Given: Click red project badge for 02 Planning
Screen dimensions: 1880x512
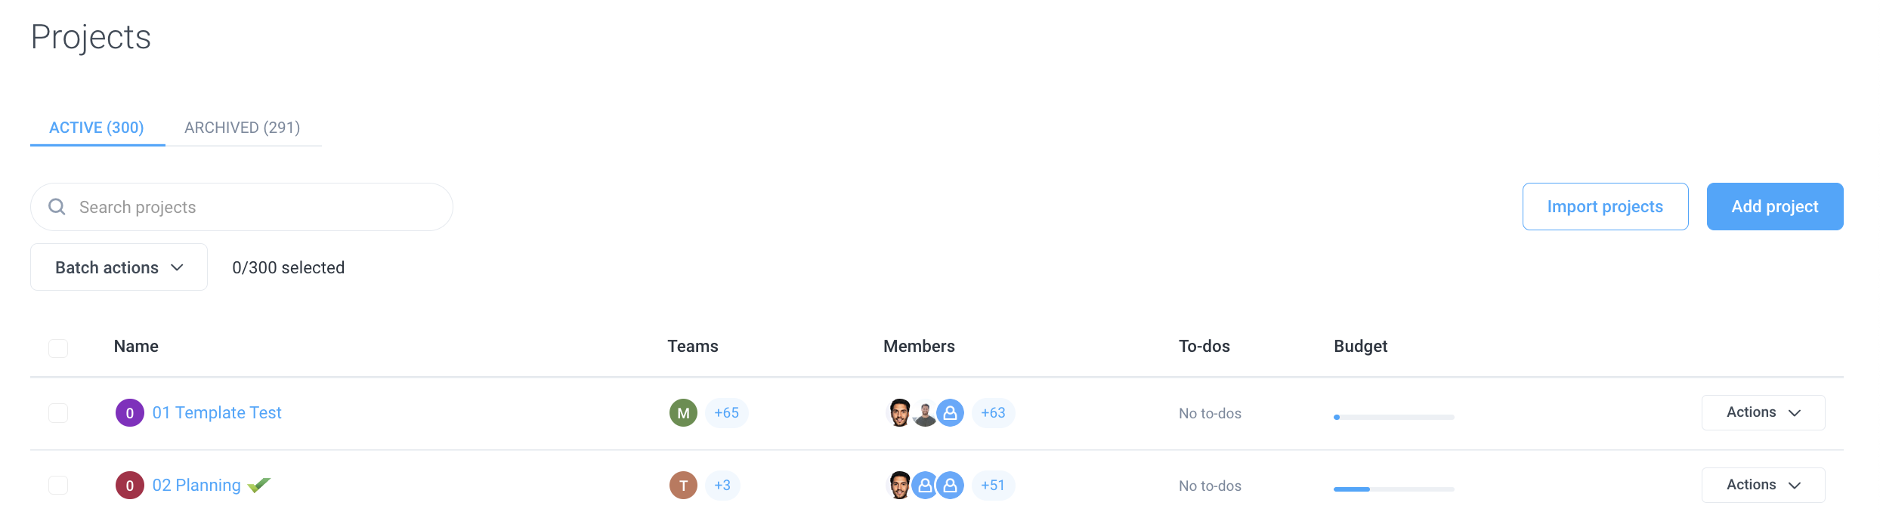Looking at the screenshot, I should tap(130, 486).
